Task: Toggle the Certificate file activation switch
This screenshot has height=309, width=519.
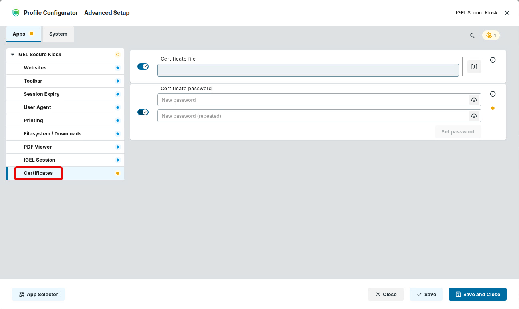Action: pyautogui.click(x=143, y=67)
